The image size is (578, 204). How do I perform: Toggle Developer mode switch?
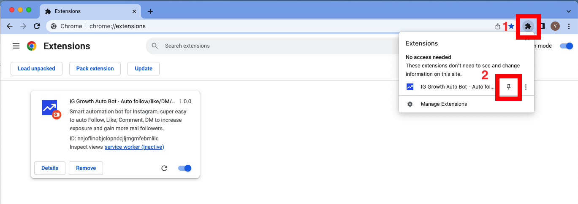pos(566,46)
